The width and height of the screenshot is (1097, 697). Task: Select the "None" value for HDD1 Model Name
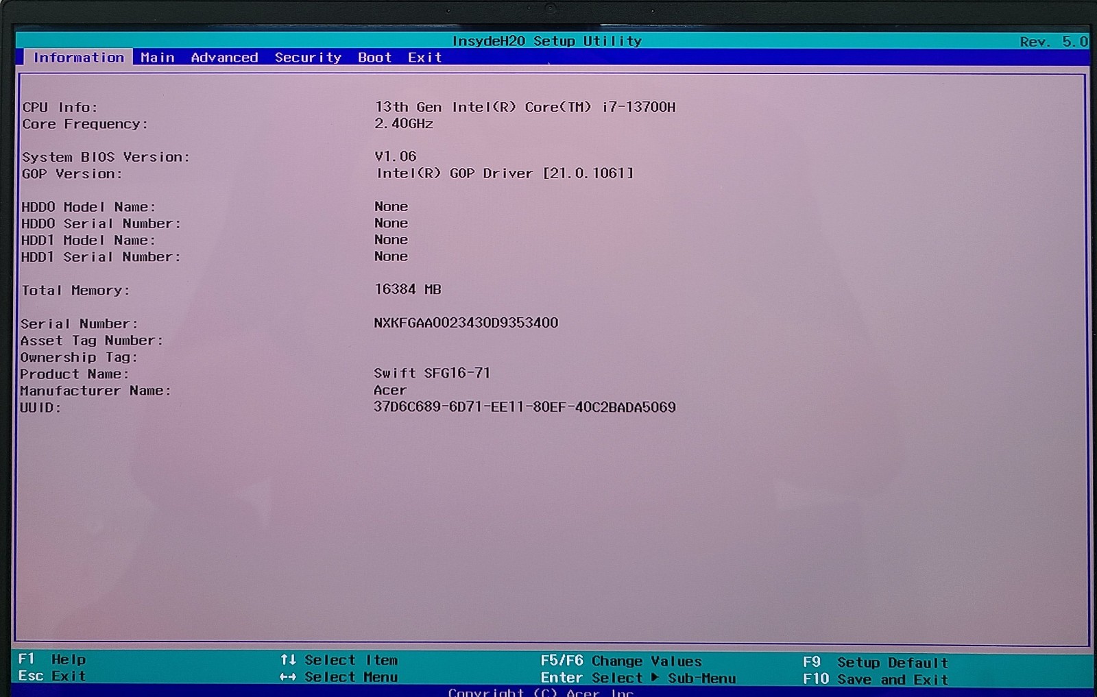tap(391, 240)
